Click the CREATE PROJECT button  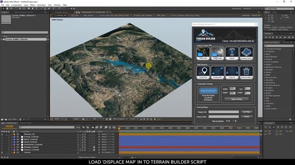coord(208,91)
